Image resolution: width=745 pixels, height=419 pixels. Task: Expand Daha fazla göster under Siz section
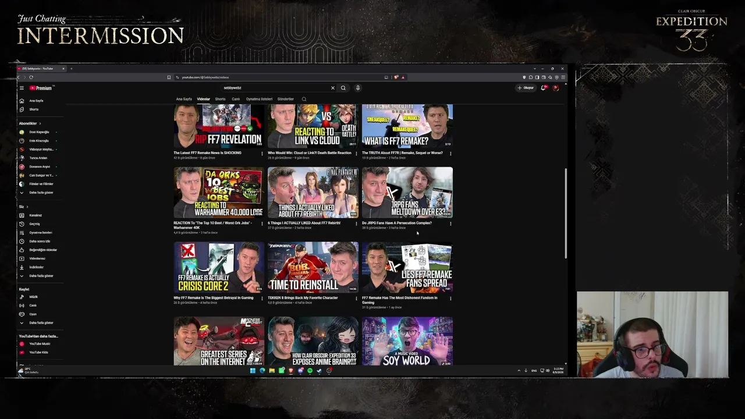[x=41, y=276]
